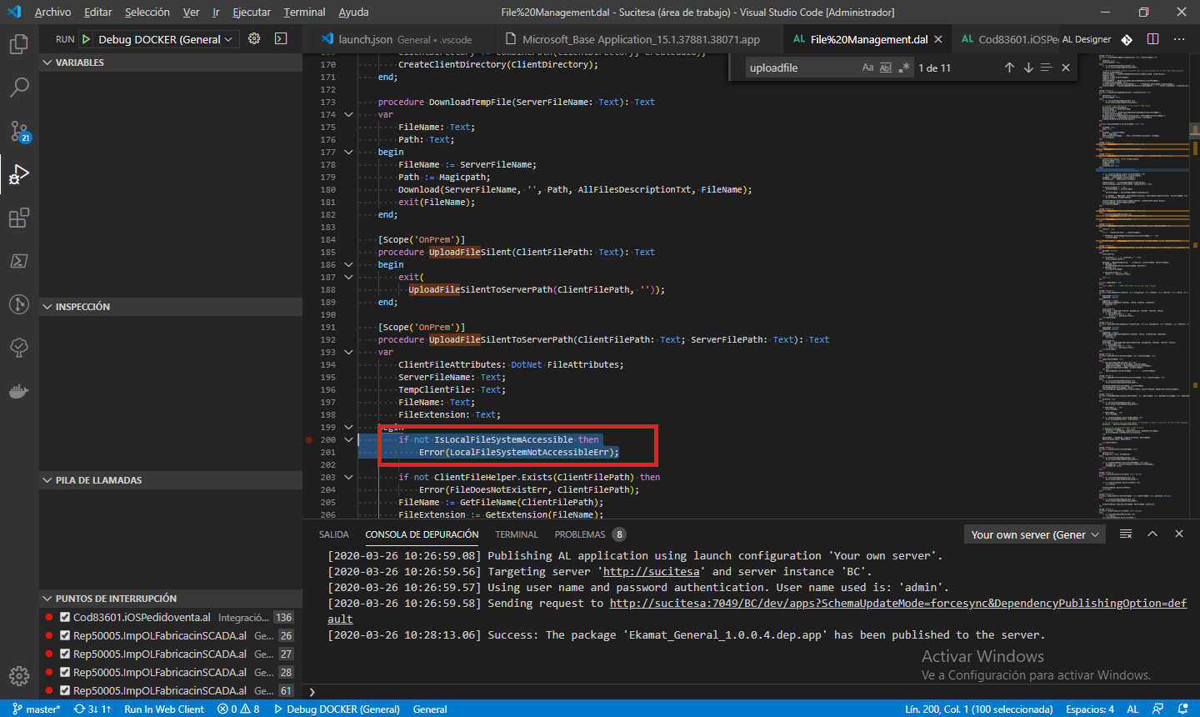
Task: Open the Source Control icon showing 21 changes
Action: (x=19, y=131)
